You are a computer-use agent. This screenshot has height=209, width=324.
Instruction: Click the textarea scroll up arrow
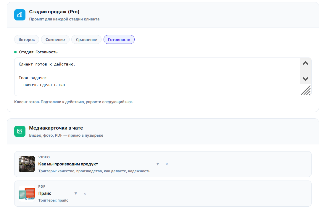[305, 63]
